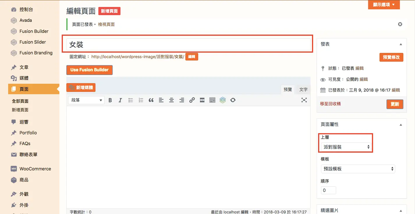The image size is (415, 214).
Task: Enter distraction-free fullscreen editor mode
Action: click(x=304, y=100)
